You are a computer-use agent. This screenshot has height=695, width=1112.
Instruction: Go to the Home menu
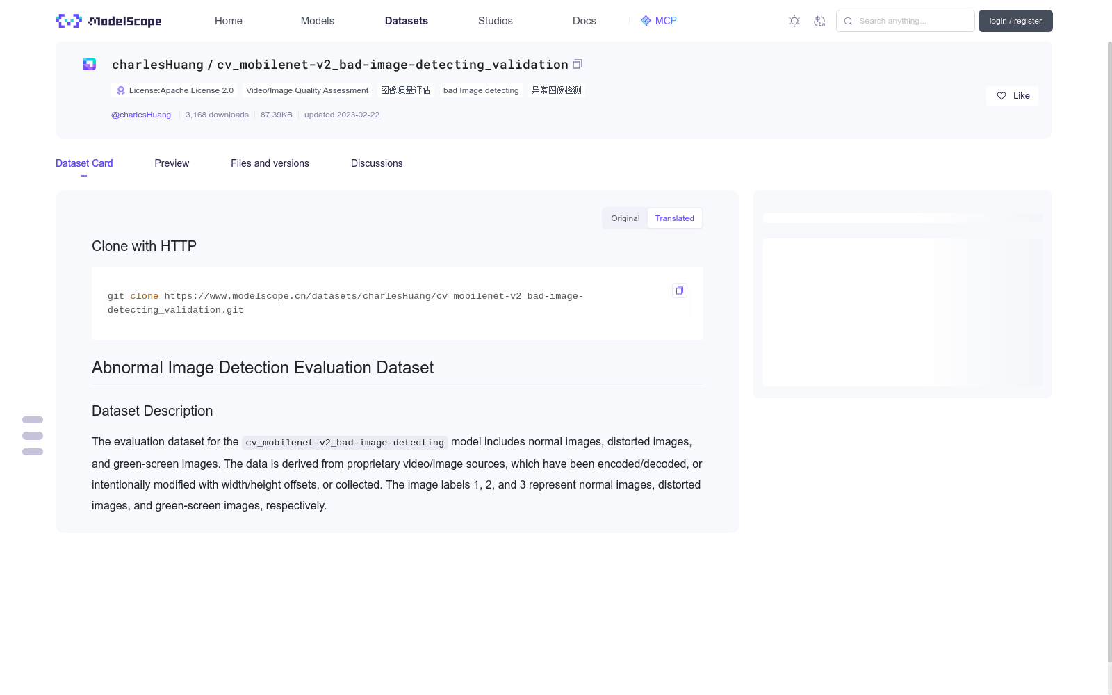[x=229, y=21]
